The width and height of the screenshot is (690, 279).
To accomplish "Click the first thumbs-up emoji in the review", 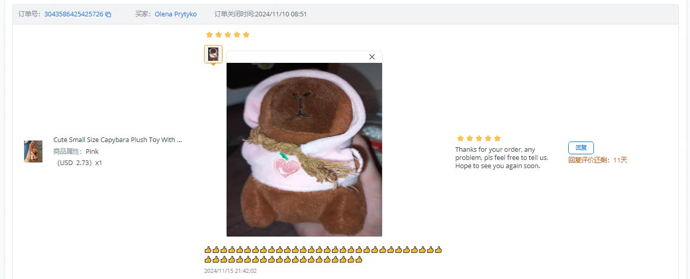I will pos(208,250).
